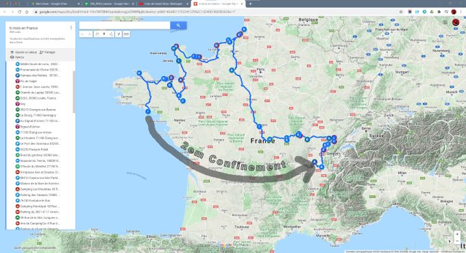Select the Draw a line tool
The height and width of the screenshot is (253, 466).
point(111,34)
